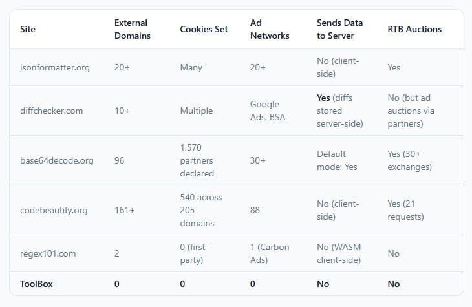Select the regex101.com site name

tap(48, 253)
